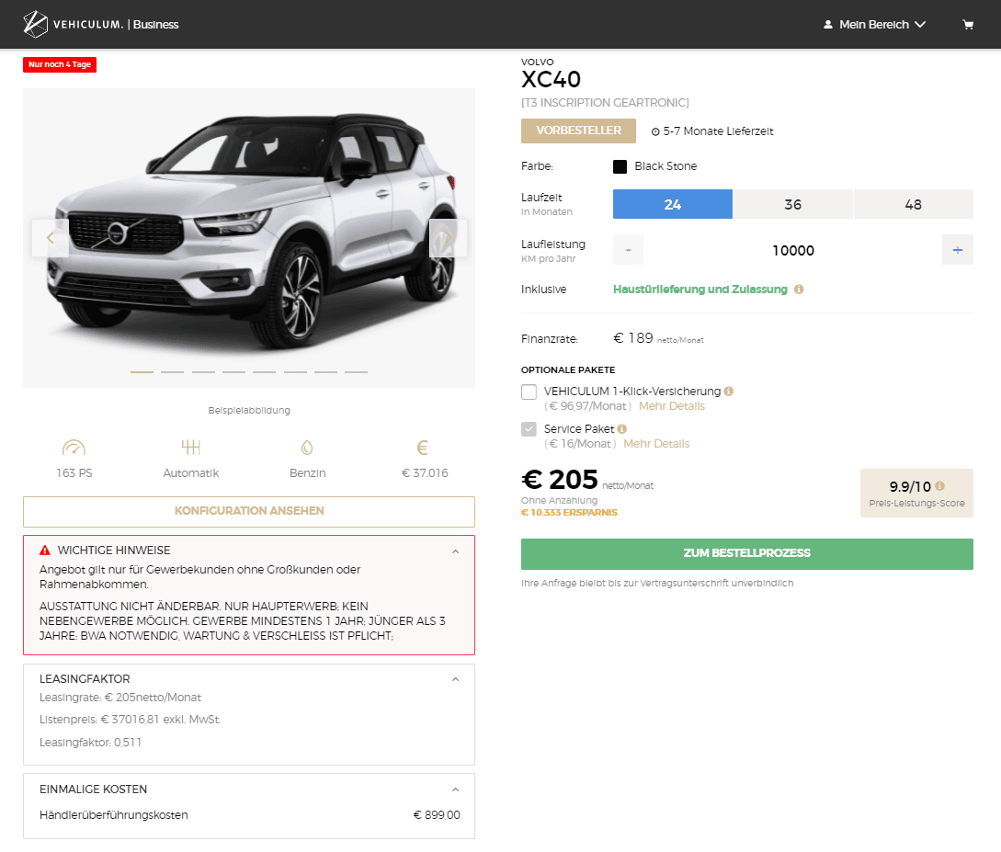Click T3 INSCRIPTION GEARTRONIC subtitle
This screenshot has width=1001, height=852.
click(x=605, y=103)
